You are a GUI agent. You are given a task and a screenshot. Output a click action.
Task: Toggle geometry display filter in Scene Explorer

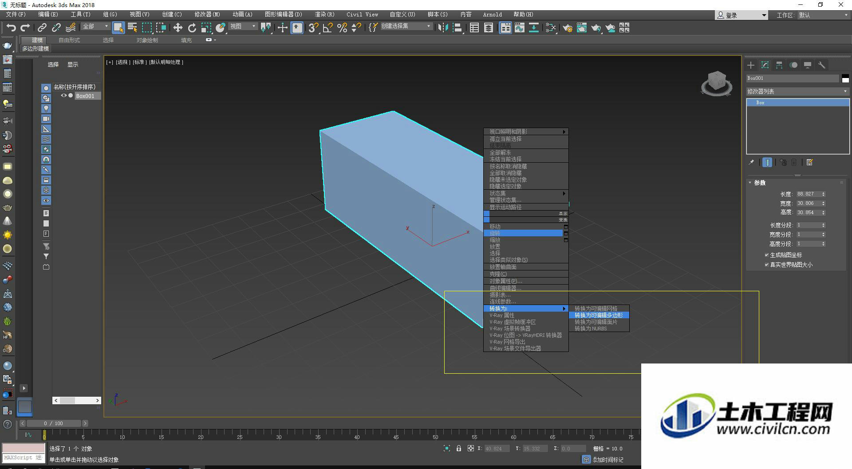pyautogui.click(x=46, y=88)
